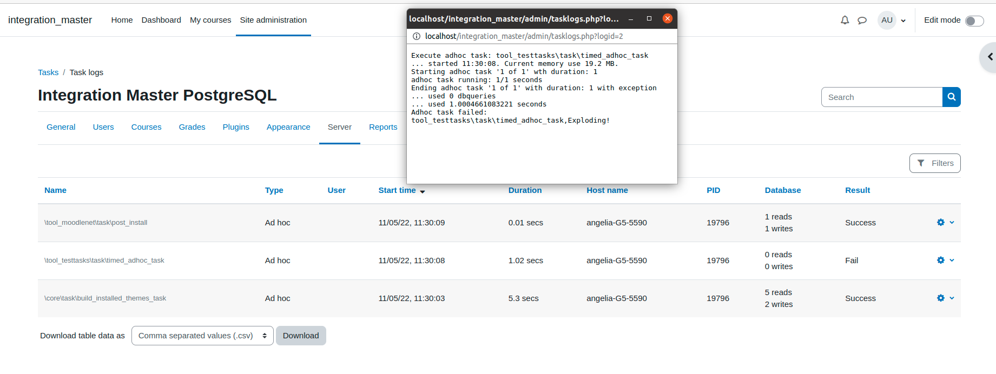Expand actions chevron in post_install row
996x374 pixels.
tap(952, 222)
